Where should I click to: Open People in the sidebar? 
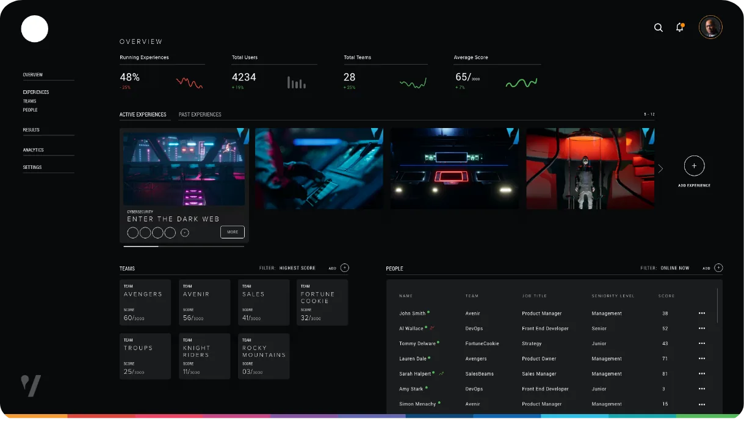click(x=31, y=110)
